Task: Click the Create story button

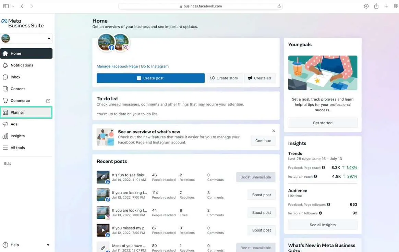Action: [224, 78]
